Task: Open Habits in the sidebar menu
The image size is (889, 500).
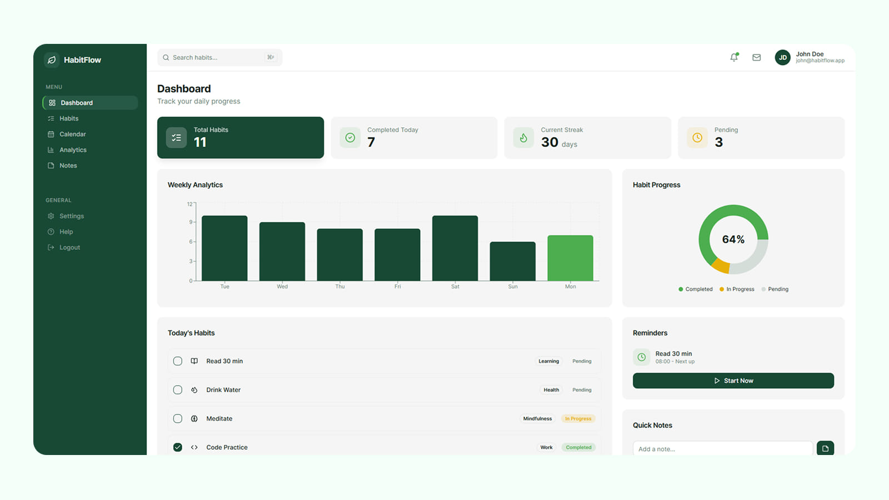Action: pyautogui.click(x=69, y=118)
